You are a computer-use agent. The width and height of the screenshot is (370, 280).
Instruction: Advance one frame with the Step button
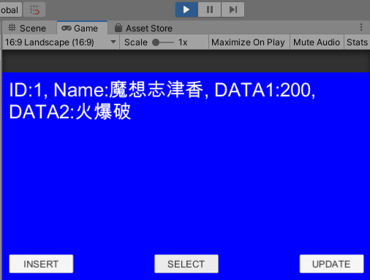233,10
